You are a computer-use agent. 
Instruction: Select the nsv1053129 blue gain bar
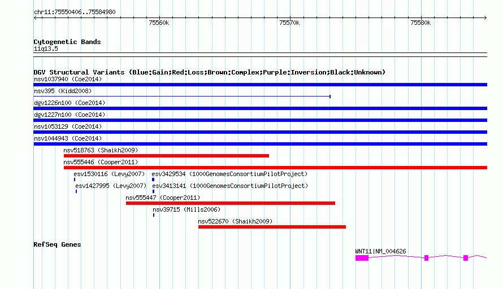point(260,132)
